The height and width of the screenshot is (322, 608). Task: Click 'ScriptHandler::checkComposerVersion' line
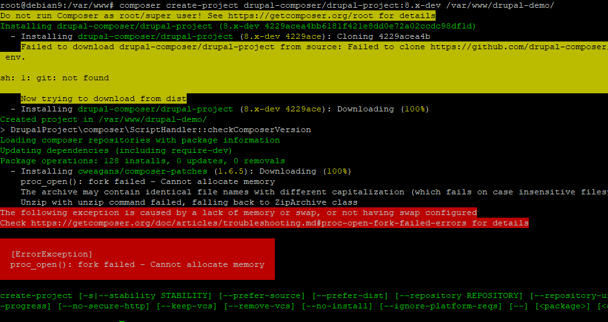click(156, 130)
